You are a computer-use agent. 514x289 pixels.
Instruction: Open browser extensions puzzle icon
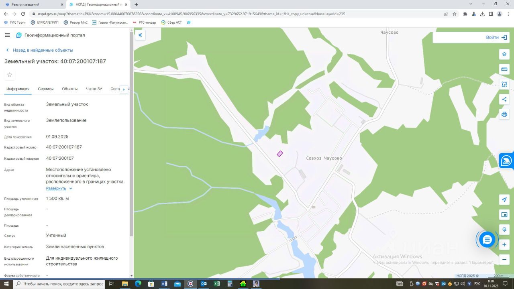pos(465,14)
